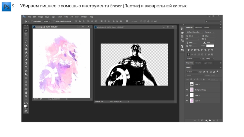Apply Strikethrough in Character panel
Viewport: 244px width, 137px height.
tap(212, 50)
